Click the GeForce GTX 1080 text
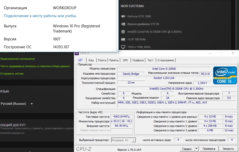 139,16
